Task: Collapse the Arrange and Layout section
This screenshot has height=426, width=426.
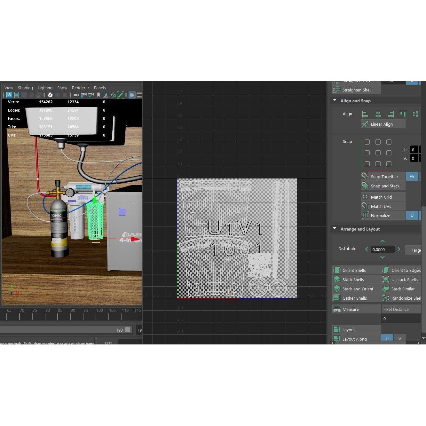Action: (x=335, y=228)
